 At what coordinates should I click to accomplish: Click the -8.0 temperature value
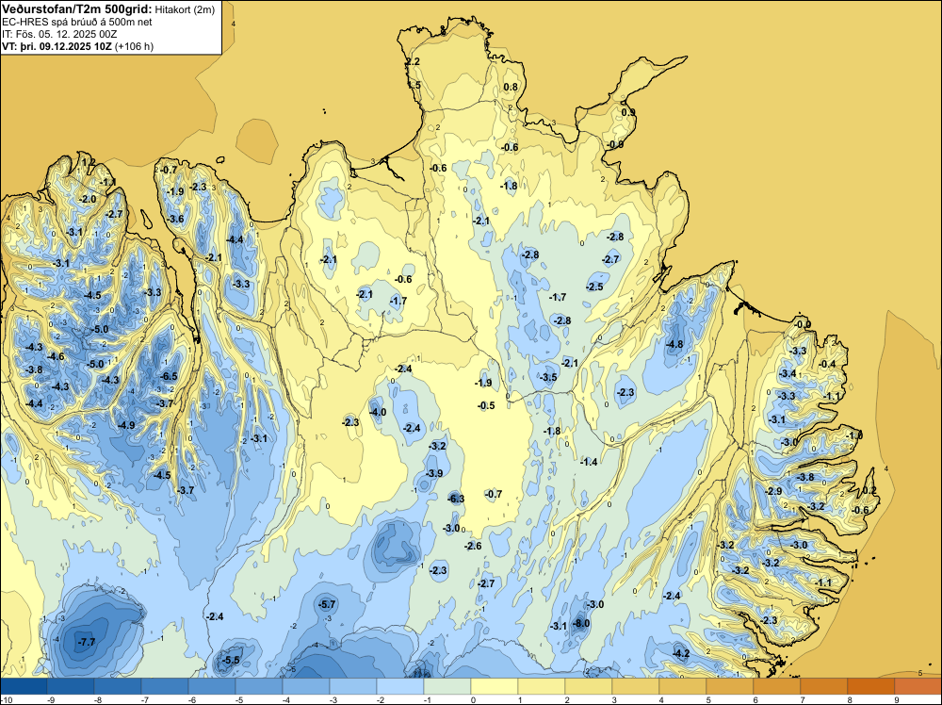coord(581,623)
